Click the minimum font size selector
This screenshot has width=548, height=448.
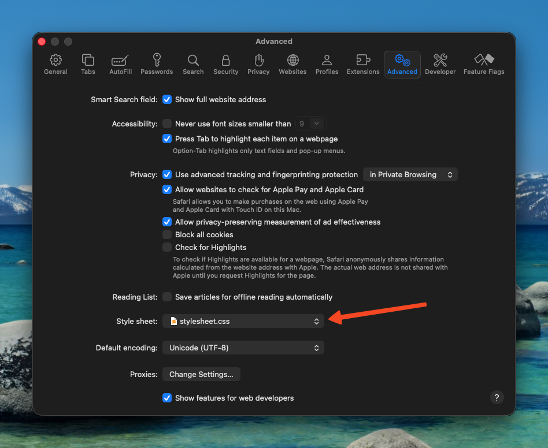click(310, 123)
